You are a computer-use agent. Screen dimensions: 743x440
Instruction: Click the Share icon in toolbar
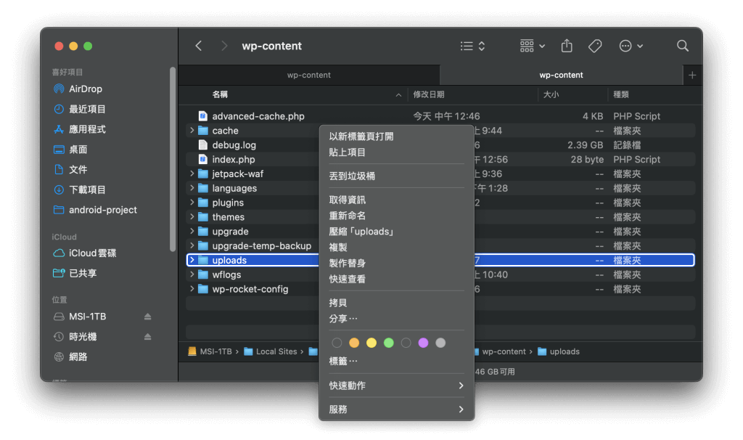567,46
